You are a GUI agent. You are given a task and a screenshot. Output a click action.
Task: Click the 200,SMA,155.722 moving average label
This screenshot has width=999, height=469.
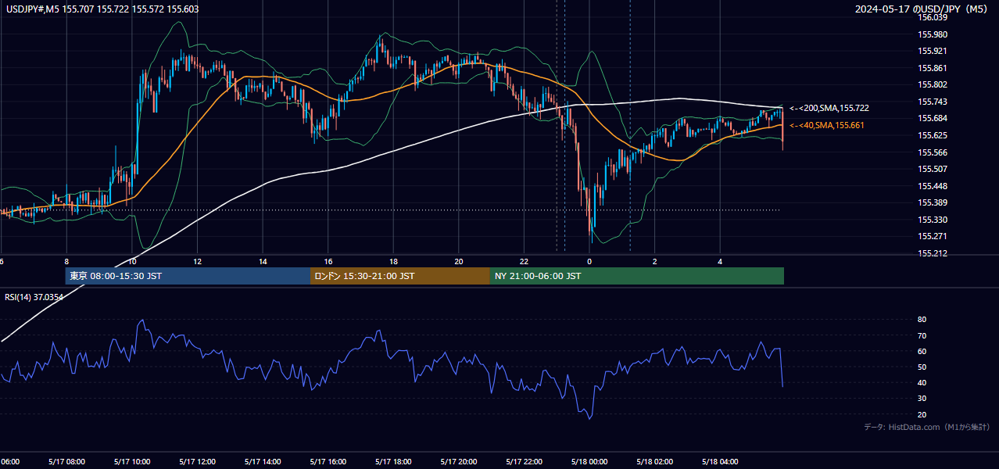(829, 108)
